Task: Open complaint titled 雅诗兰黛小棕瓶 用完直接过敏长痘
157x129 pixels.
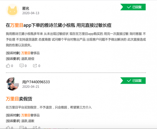Action: coord(59,25)
